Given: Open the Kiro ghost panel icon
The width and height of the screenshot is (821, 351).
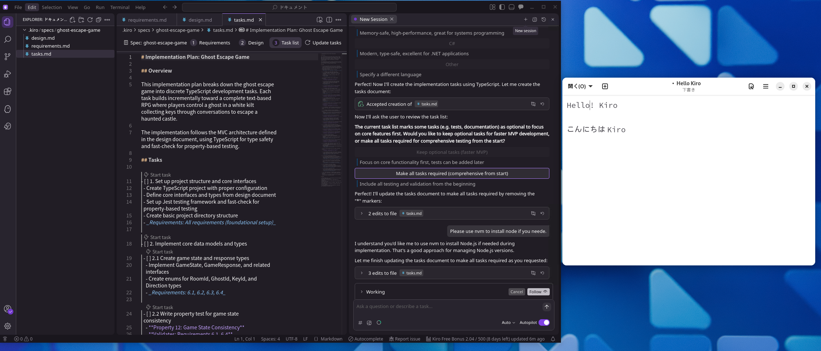Looking at the screenshot, I should pyautogui.click(x=8, y=109).
